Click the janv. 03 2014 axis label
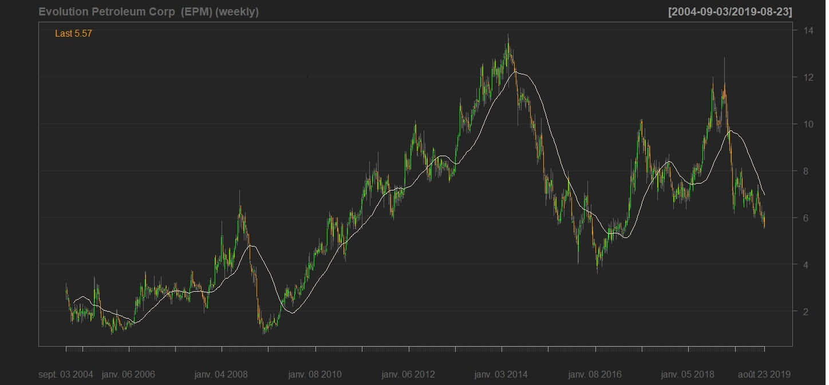Screen dimensions: 829x385 pos(501,375)
